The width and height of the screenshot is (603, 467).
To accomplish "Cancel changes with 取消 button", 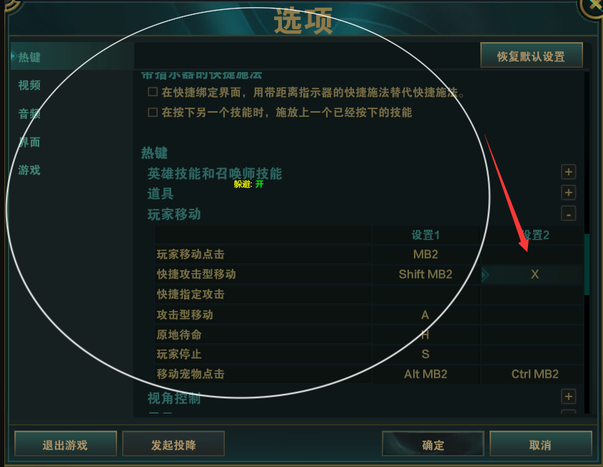I will [540, 444].
